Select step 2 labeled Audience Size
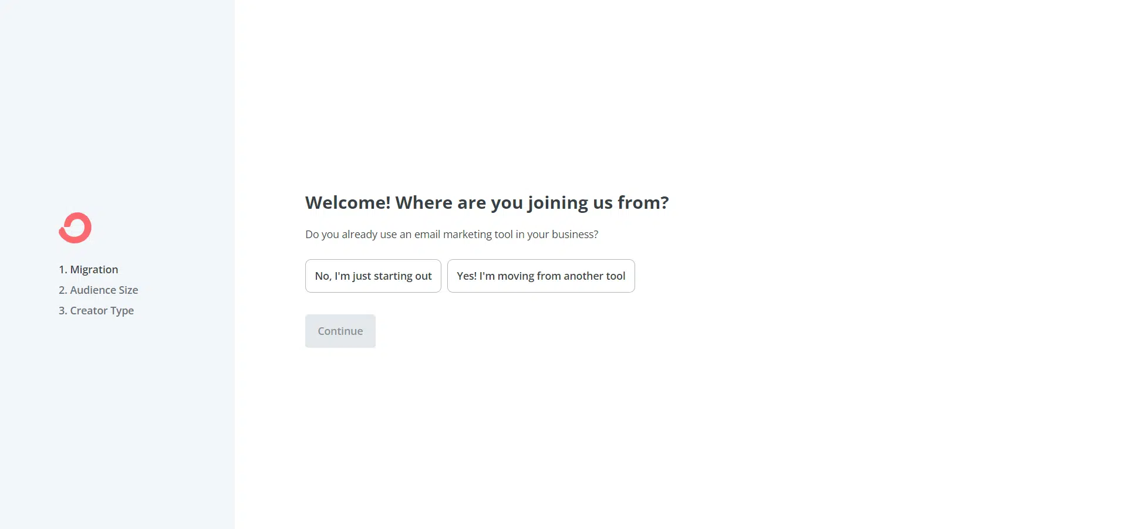Image resolution: width=1127 pixels, height=529 pixels. coord(98,290)
